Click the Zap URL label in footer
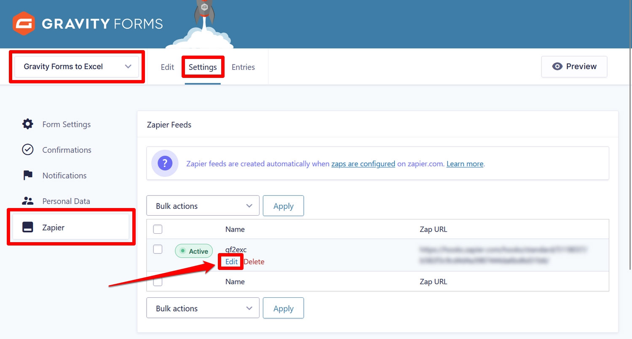The width and height of the screenshot is (632, 339). 434,281
